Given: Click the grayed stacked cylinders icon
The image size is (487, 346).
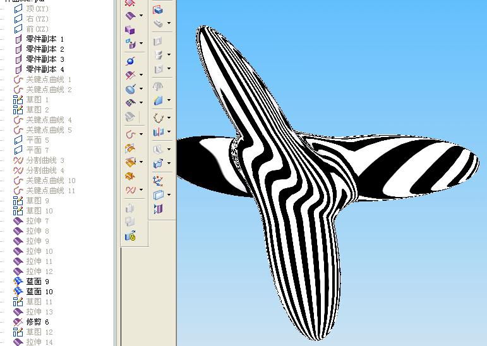Looking at the screenshot, I should coord(158,55).
